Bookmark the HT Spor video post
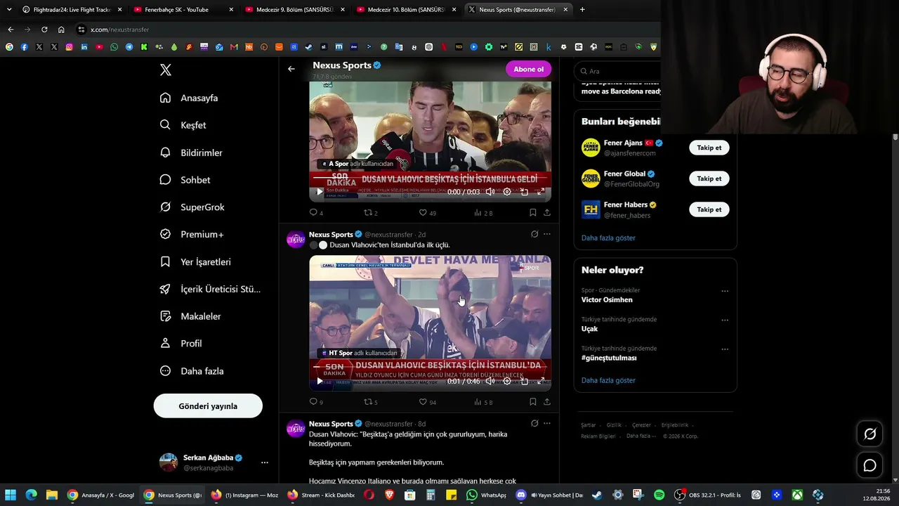The height and width of the screenshot is (506, 899). click(x=533, y=402)
